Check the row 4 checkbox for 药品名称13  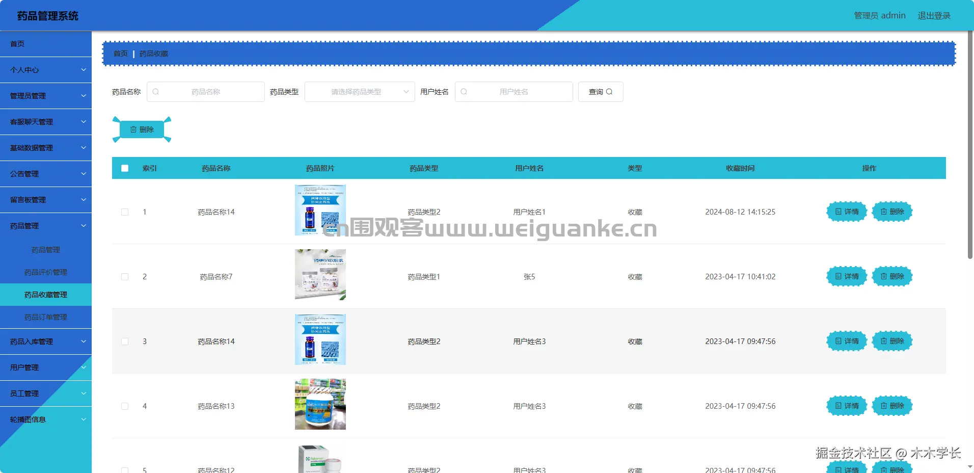[125, 406]
